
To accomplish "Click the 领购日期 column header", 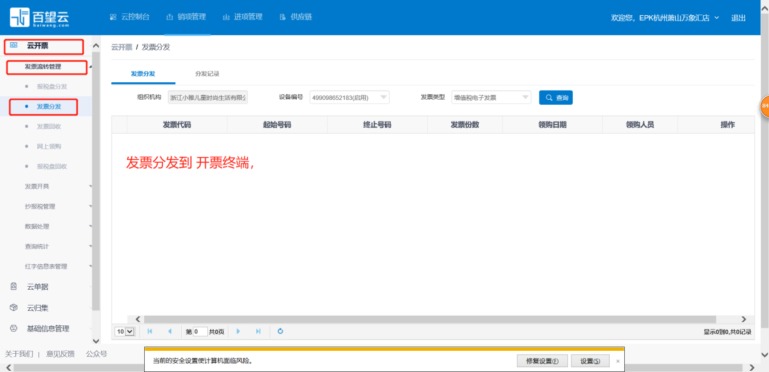I will pyautogui.click(x=552, y=125).
